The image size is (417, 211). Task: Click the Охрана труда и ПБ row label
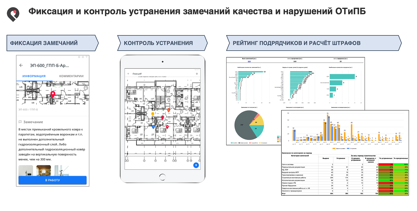(289, 183)
